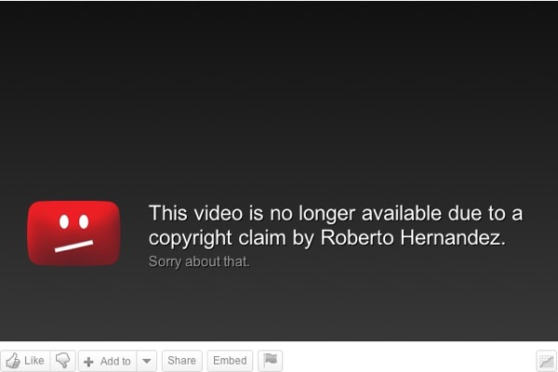Click the eyes of the sad YouTube face
This screenshot has width=558, height=372.
pyautogui.click(x=74, y=221)
